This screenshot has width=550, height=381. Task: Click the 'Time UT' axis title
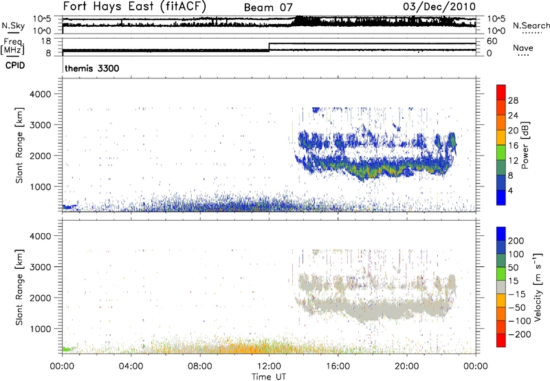(x=269, y=376)
